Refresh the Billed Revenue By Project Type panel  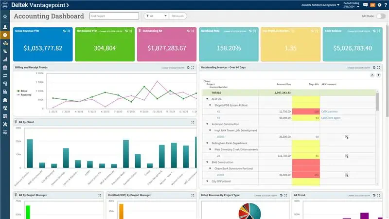click(x=281, y=196)
